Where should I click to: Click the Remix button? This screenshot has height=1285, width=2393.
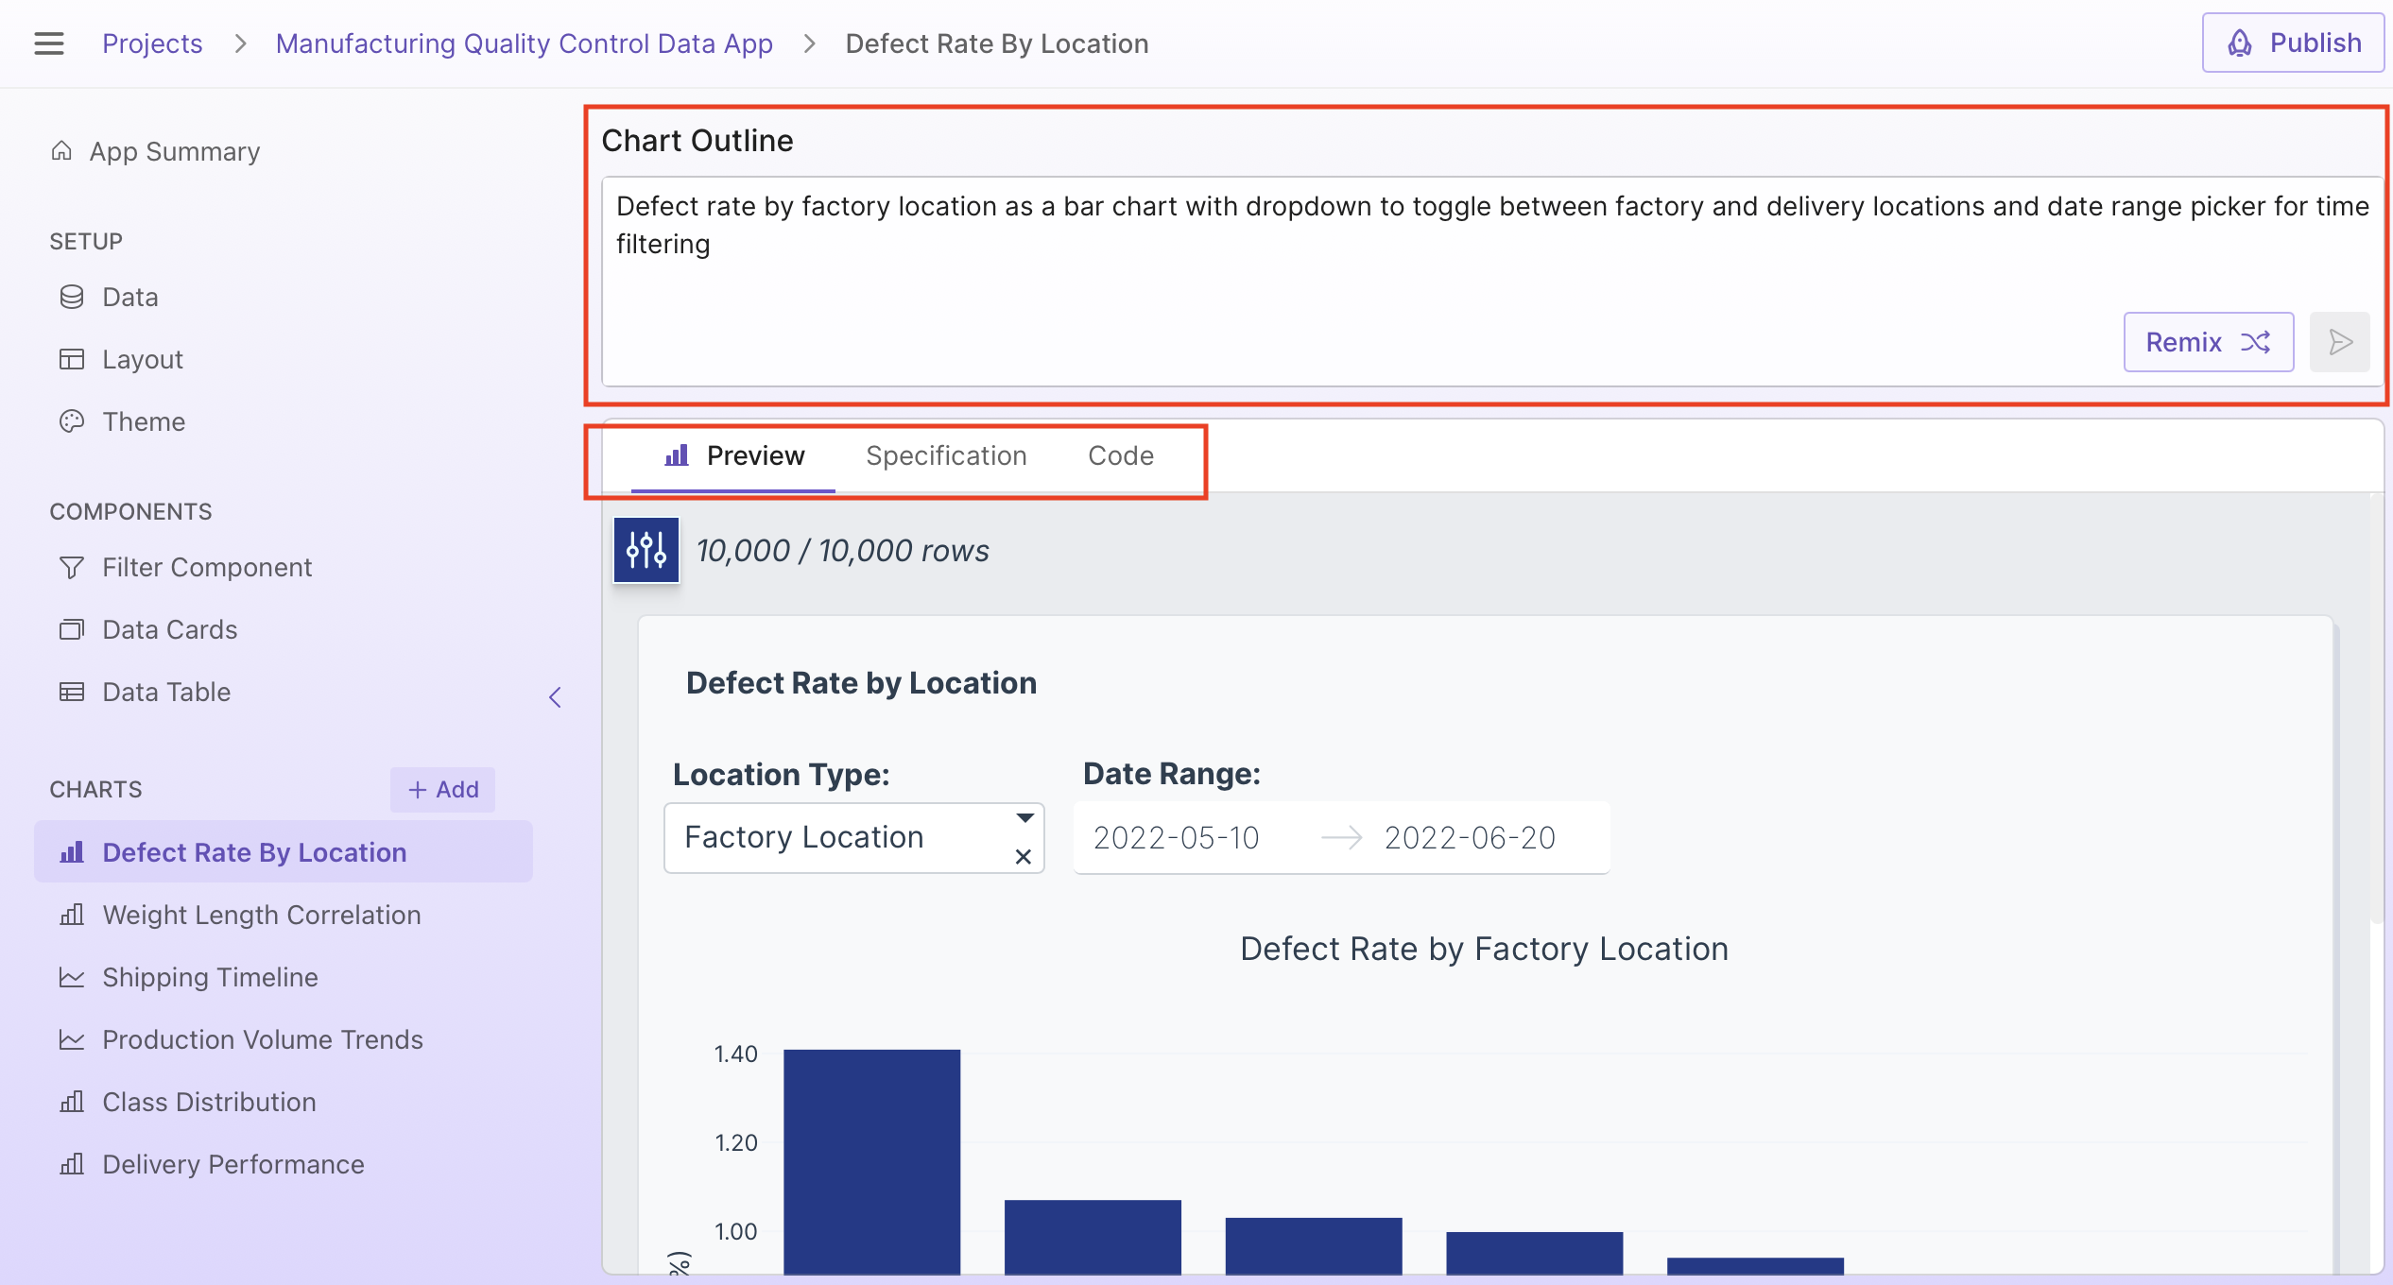(x=2208, y=342)
